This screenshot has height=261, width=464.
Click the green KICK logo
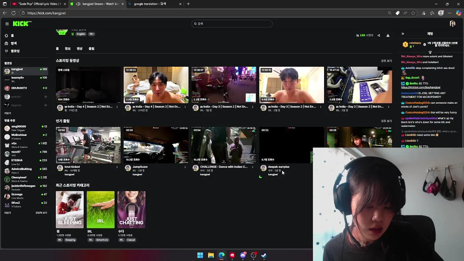click(x=22, y=24)
